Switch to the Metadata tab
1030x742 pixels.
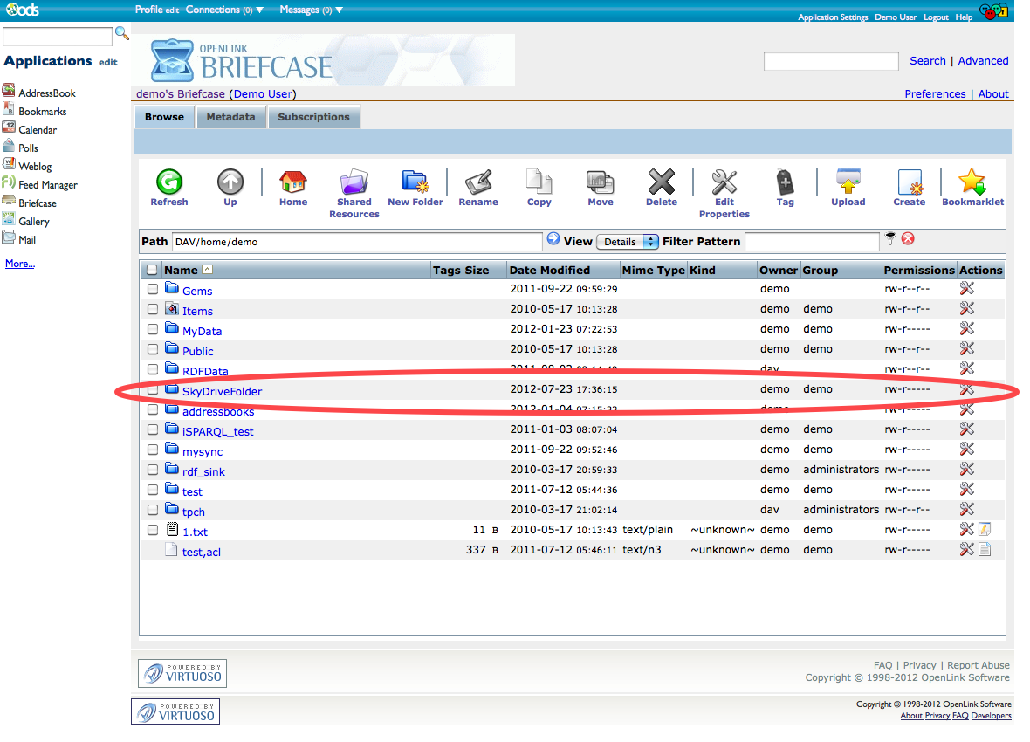[x=230, y=117]
